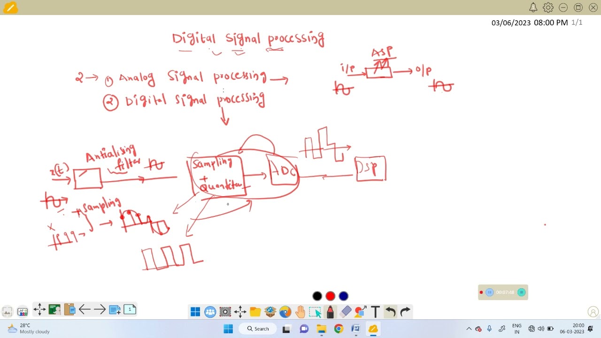Viewport: 601px width, 338px height.
Task: Open the yellow folder in whiteboard toolbar
Action: point(255,312)
